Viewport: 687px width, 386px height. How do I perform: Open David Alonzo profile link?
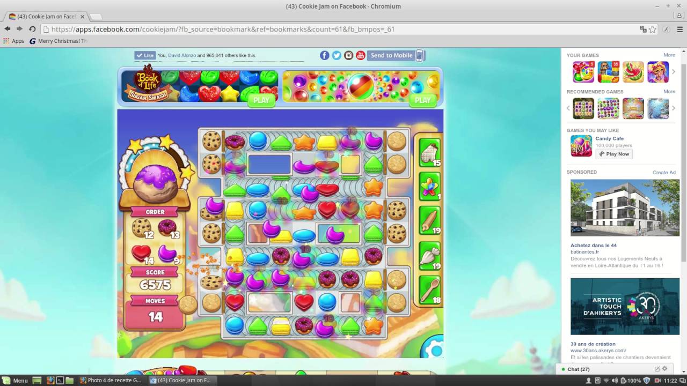tap(182, 55)
